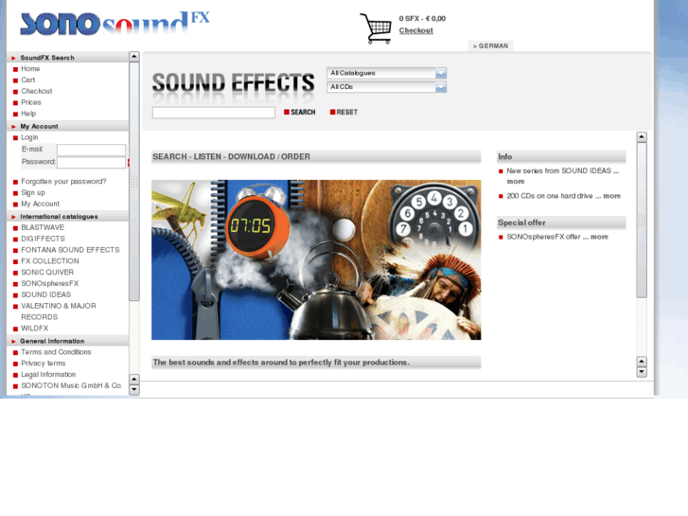
Task: Open the BLASTWAVE catalogue
Action: click(43, 227)
